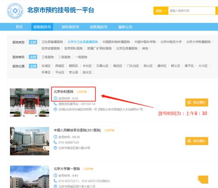Image resolution: width=218 pixels, height=188 pixels.
Task: Filter by 北京大学附属医院
Action: [198, 42]
